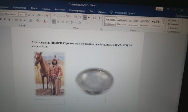
Task: Open the Рецензирование tab
Action: (77, 11)
